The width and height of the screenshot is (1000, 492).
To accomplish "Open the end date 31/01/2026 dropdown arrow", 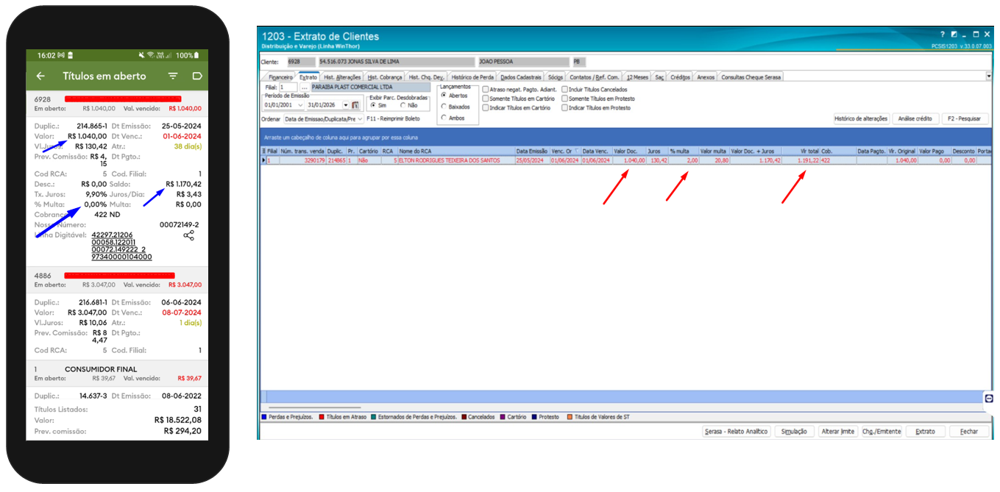I will pos(346,105).
